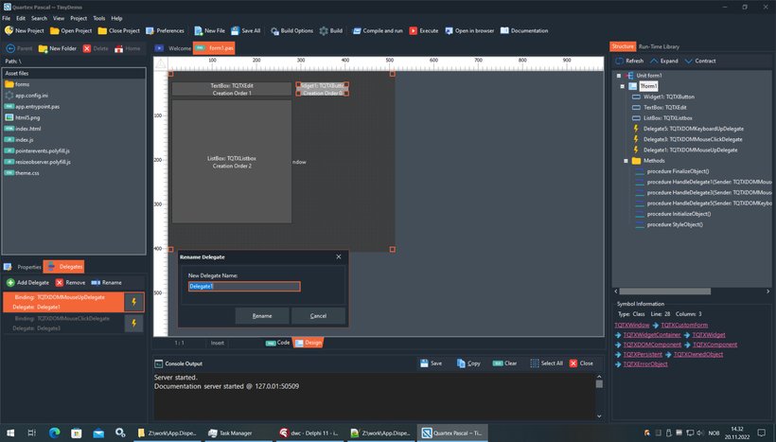Contract all nodes in Structure tree
This screenshot has height=442, width=776.
point(700,61)
